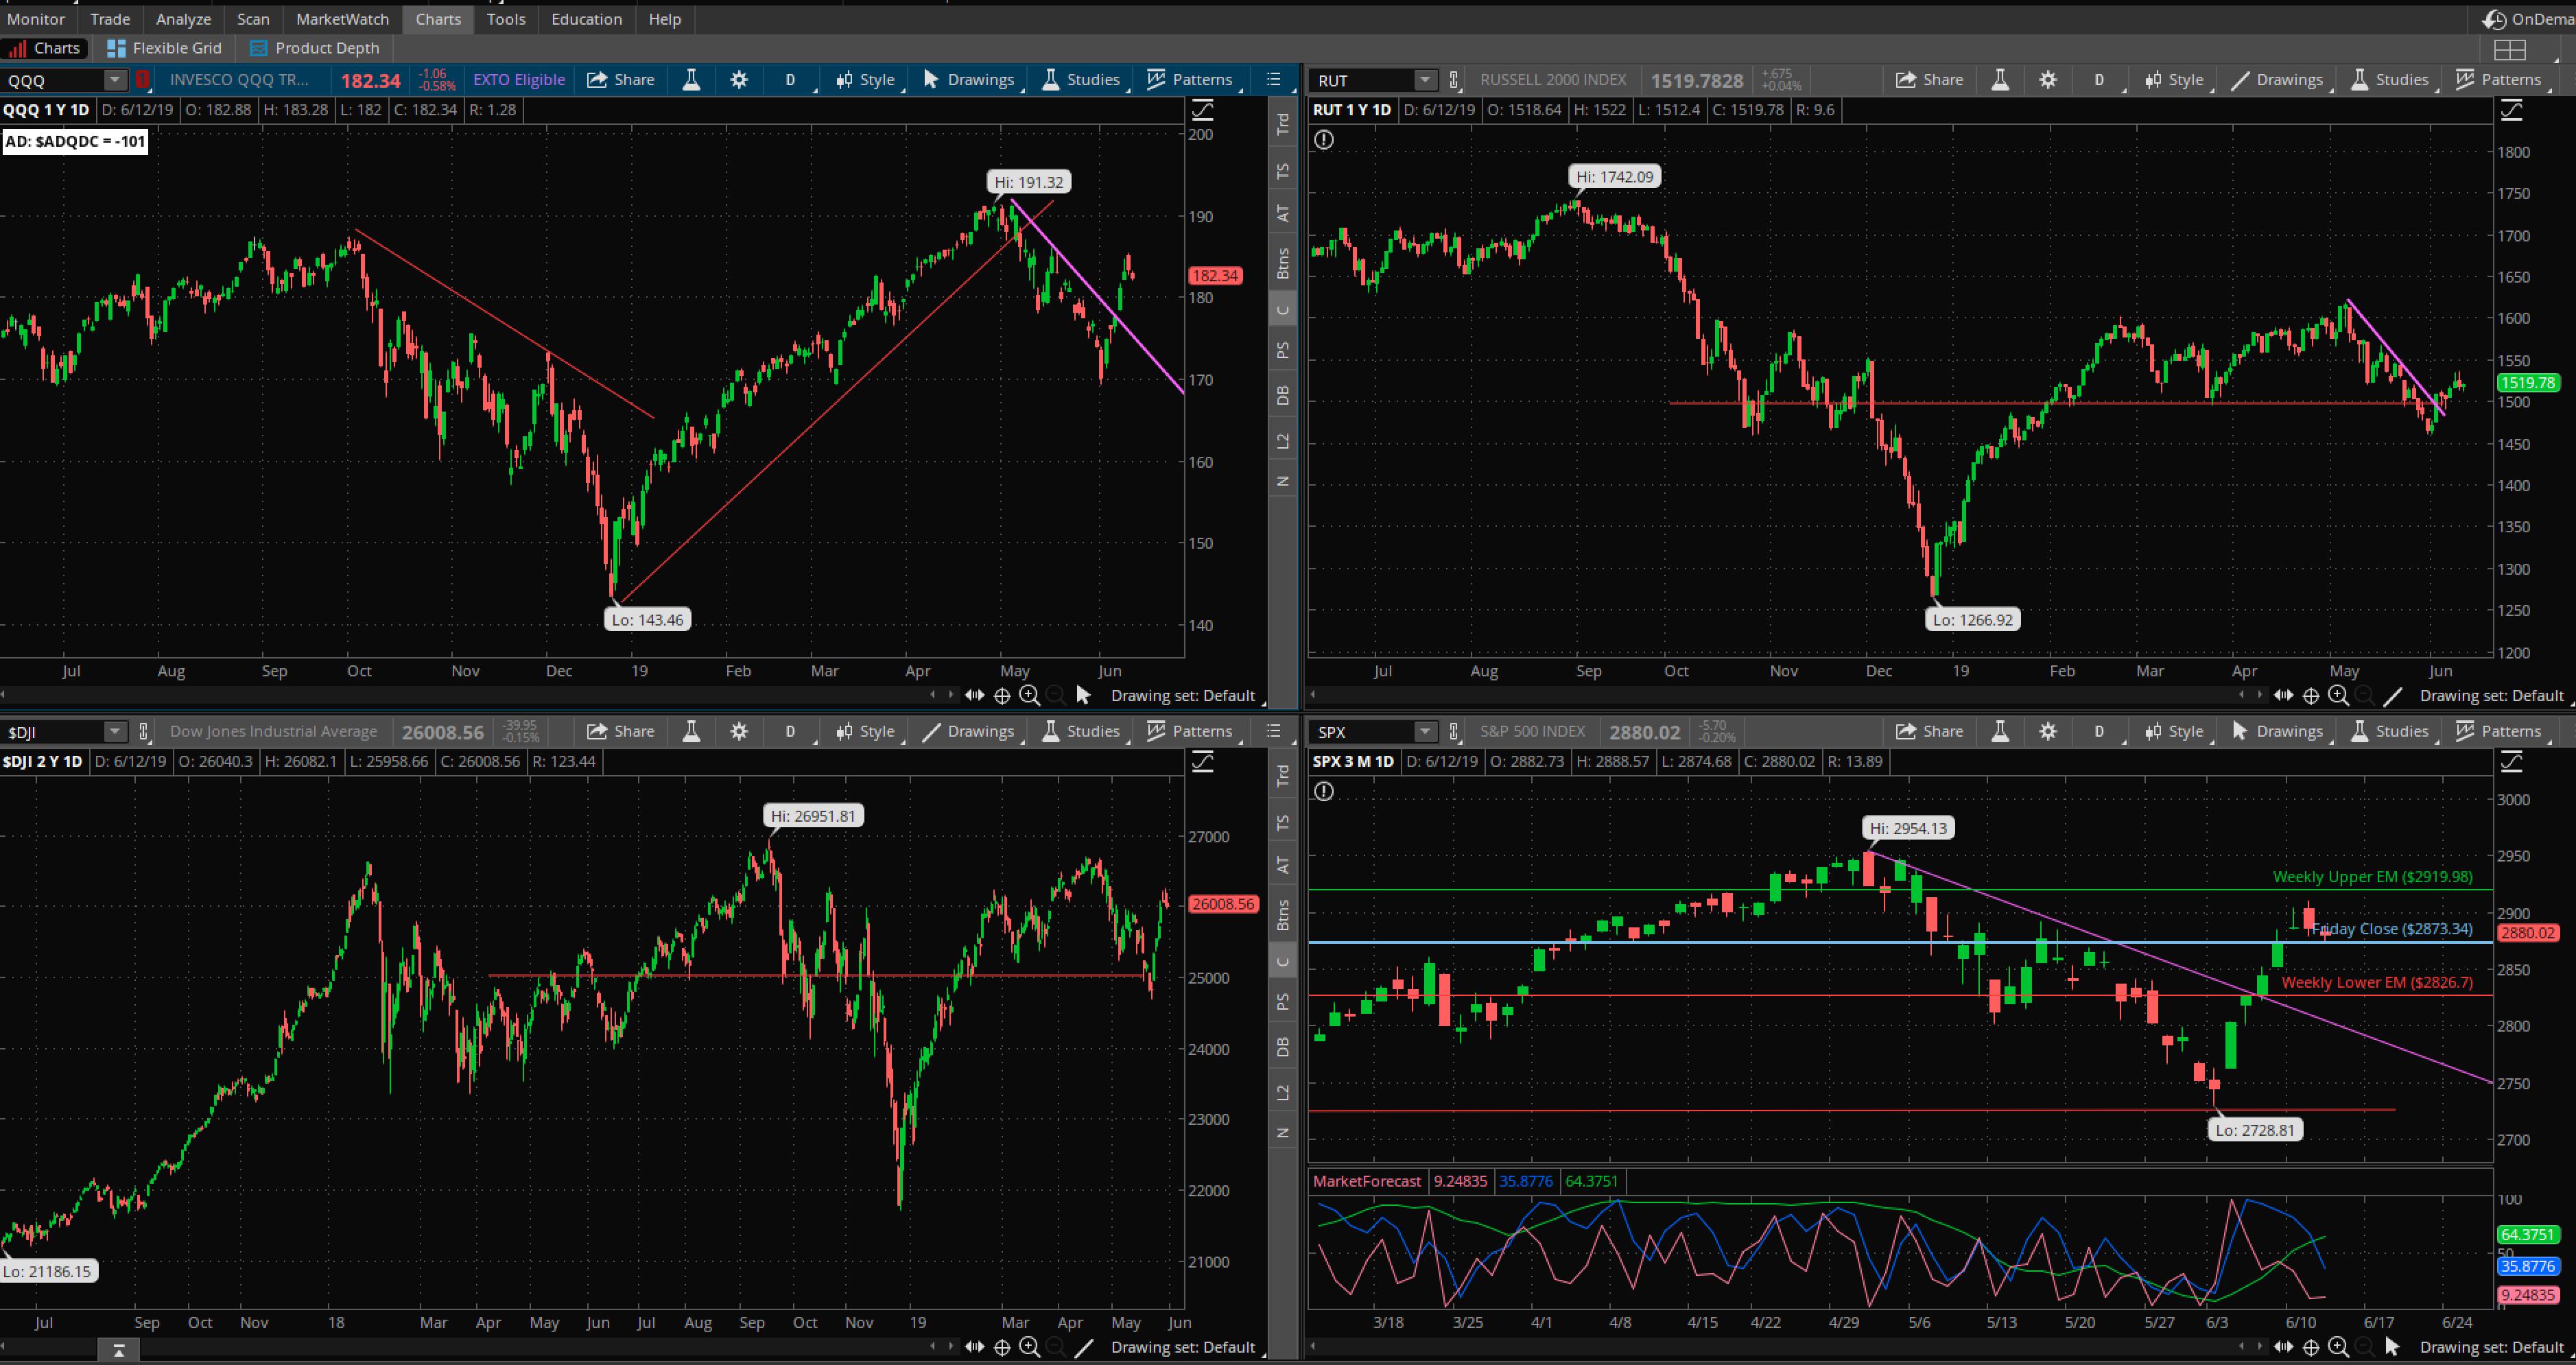Click the SPX chart mode icon above the price axis
Viewport: 2576px width, 1365px height.
tap(2511, 762)
